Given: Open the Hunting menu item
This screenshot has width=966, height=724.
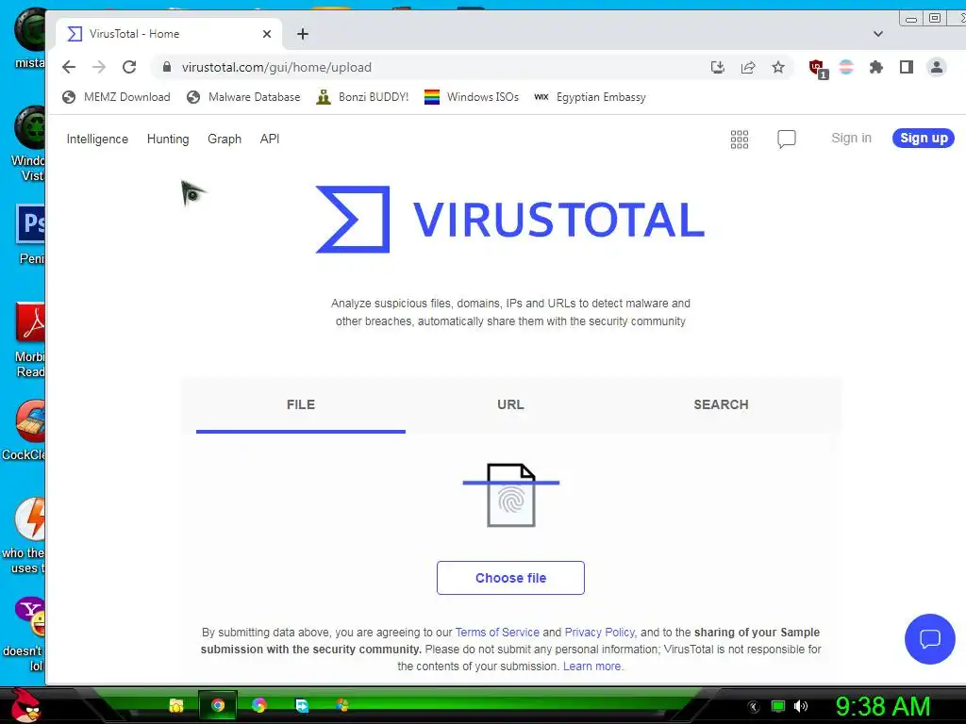Looking at the screenshot, I should pyautogui.click(x=168, y=140).
